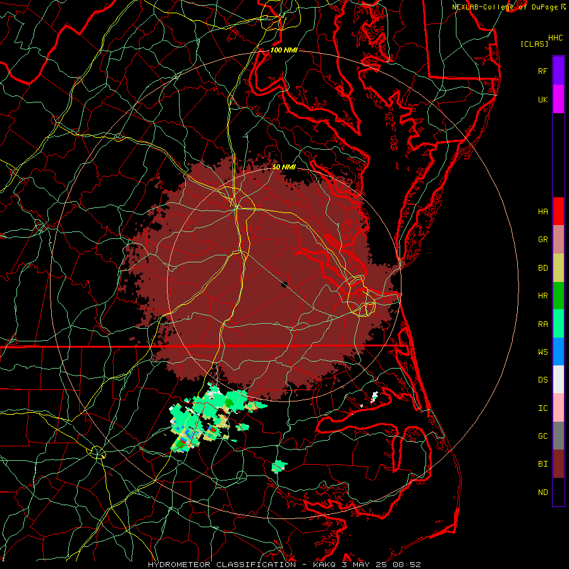Click the small white DS echo near the coast
Screen dimensions: 569x569
(x=374, y=396)
